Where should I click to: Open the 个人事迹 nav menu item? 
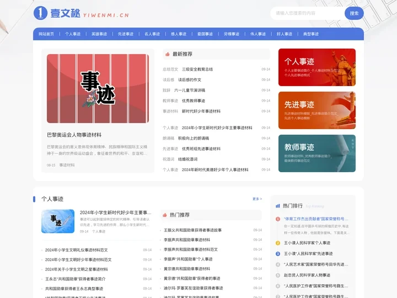(73, 34)
